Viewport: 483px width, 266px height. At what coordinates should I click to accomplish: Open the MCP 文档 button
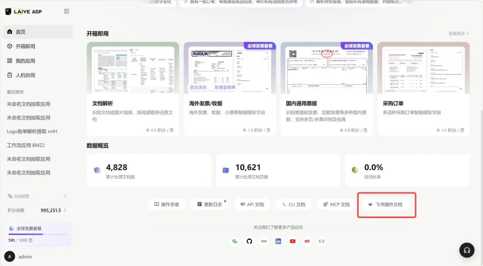336,204
